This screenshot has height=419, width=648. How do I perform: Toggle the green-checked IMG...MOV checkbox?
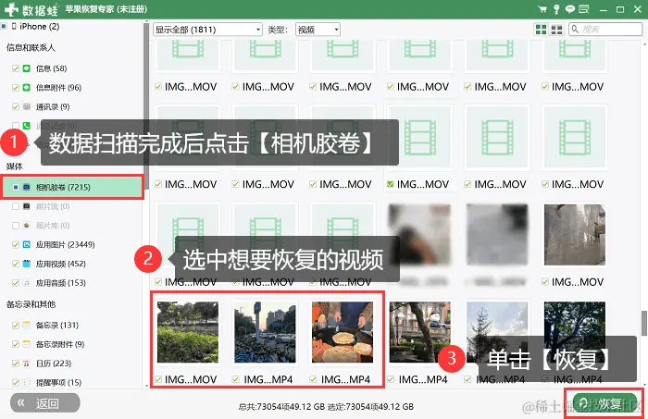[390, 184]
